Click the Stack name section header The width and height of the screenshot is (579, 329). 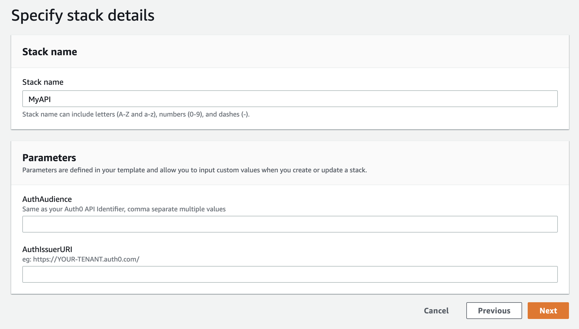click(x=50, y=52)
